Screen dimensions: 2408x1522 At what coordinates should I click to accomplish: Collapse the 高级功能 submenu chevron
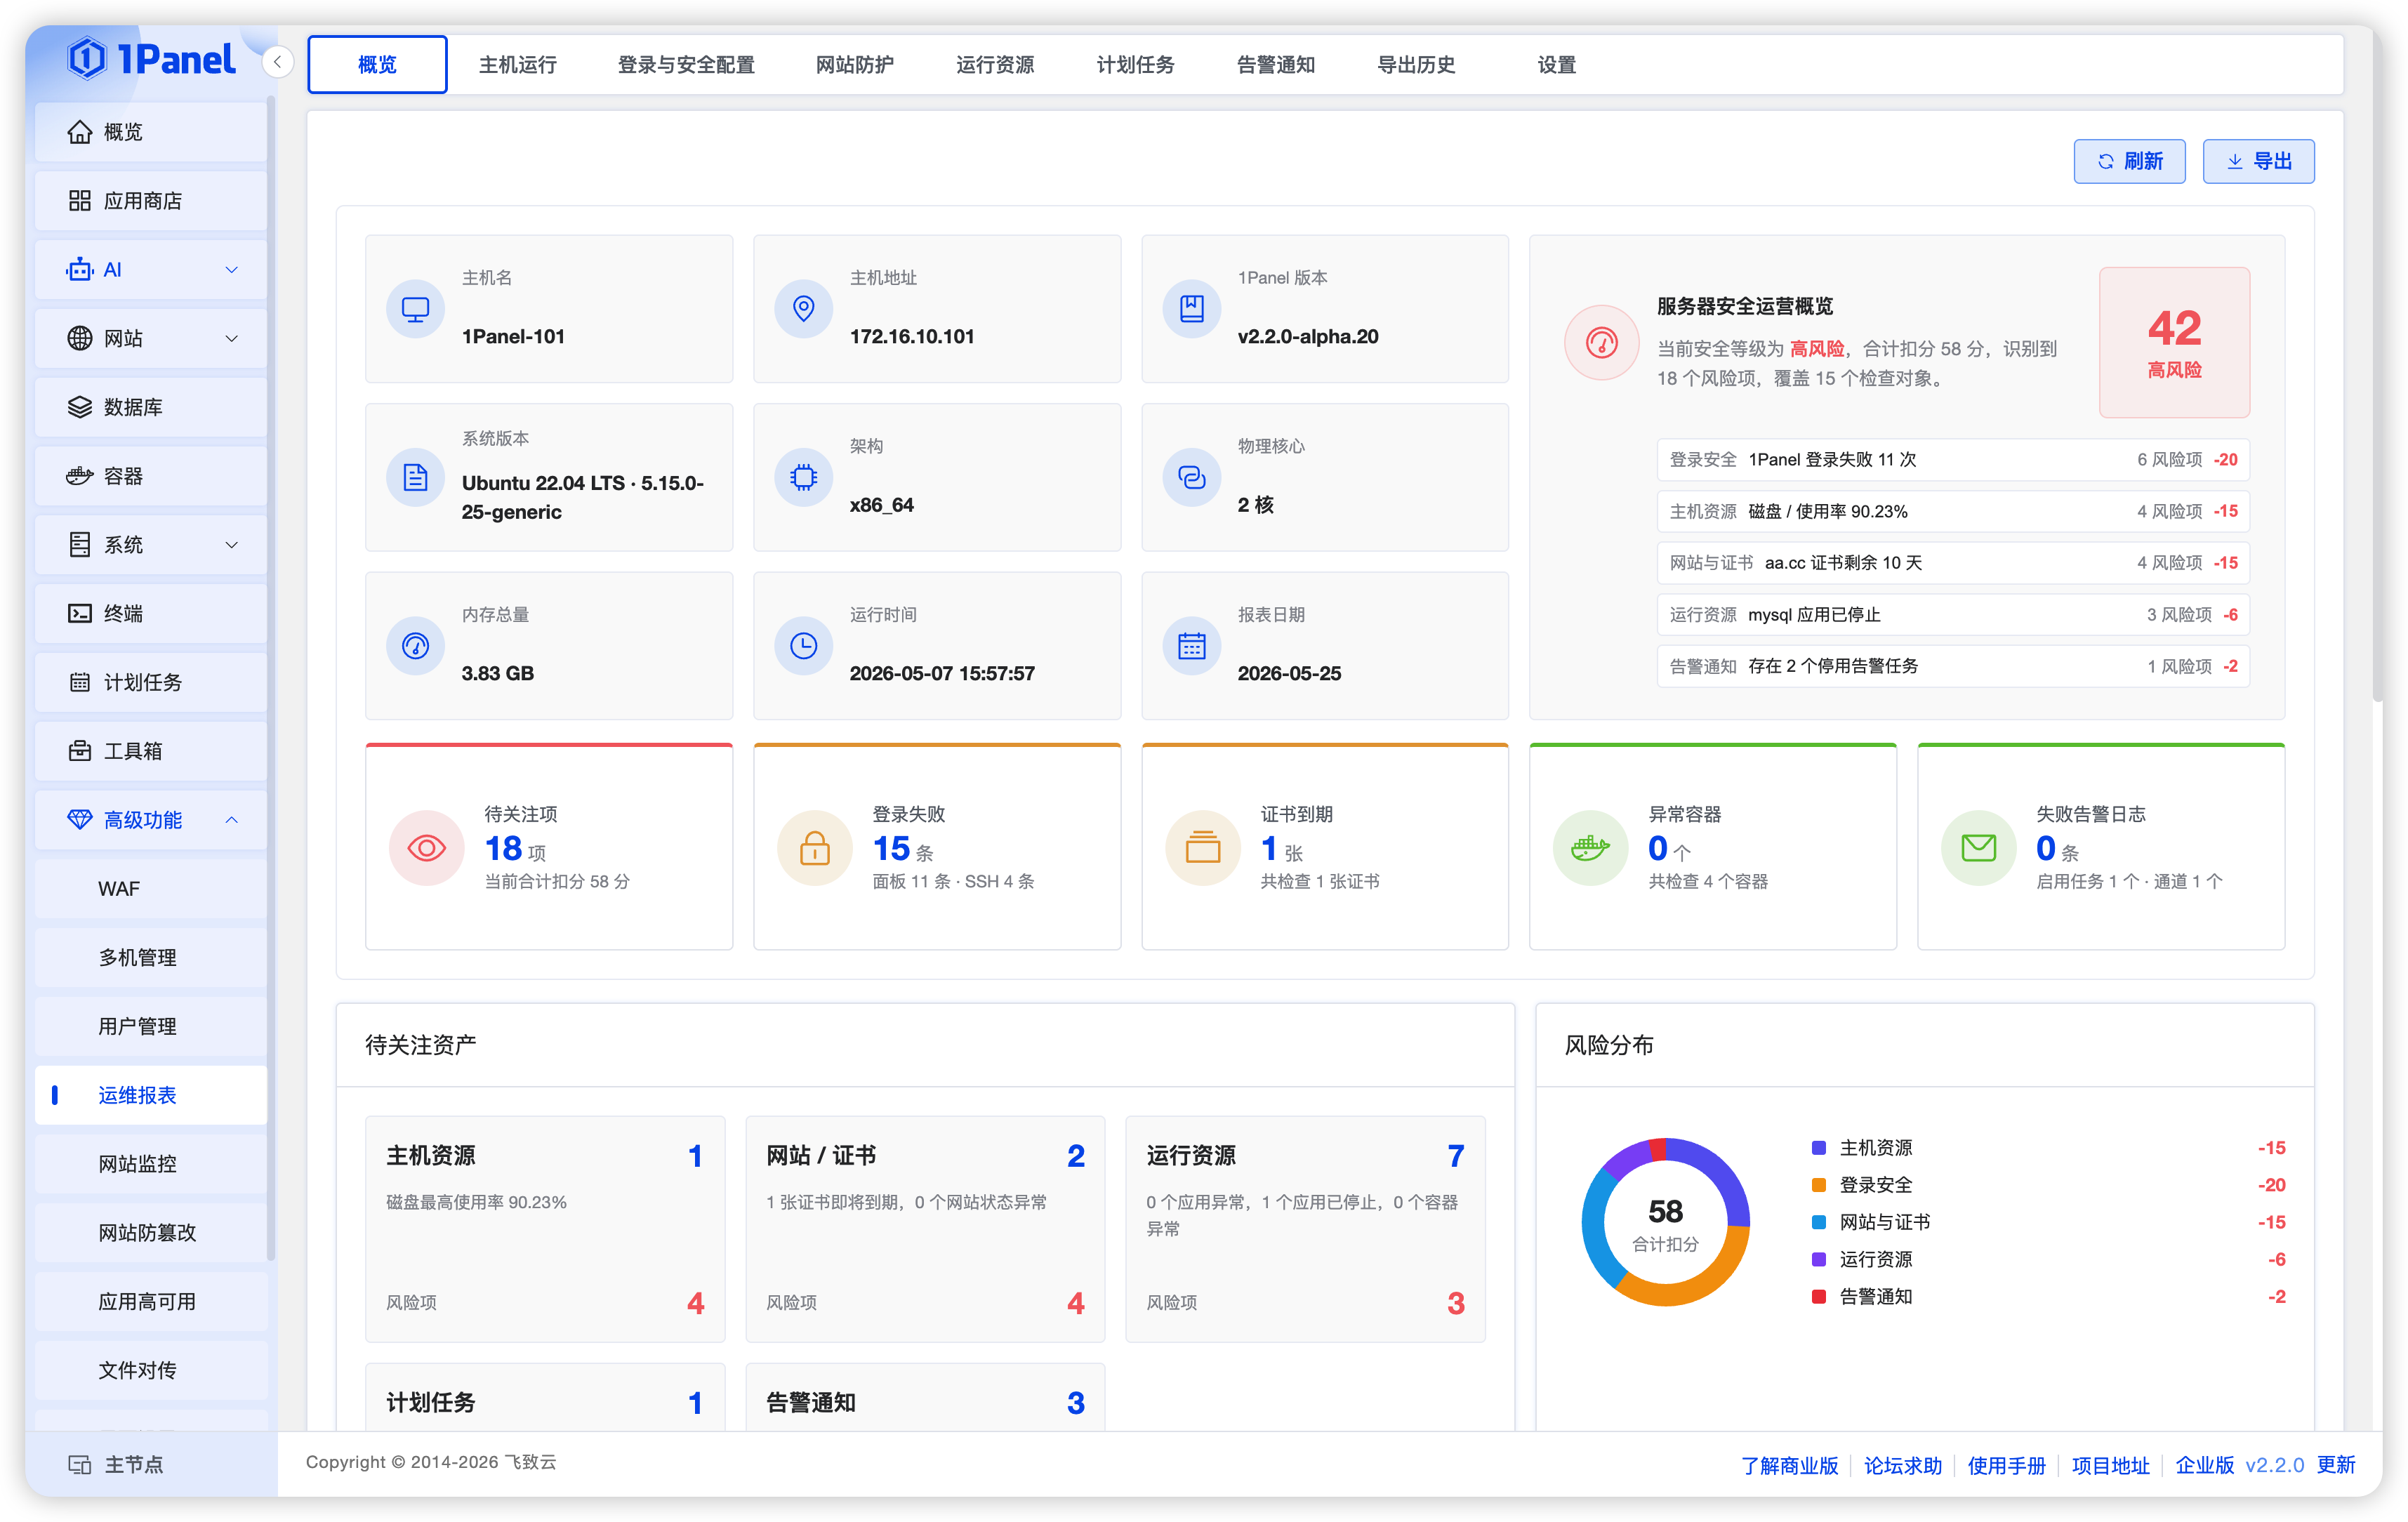click(x=232, y=820)
